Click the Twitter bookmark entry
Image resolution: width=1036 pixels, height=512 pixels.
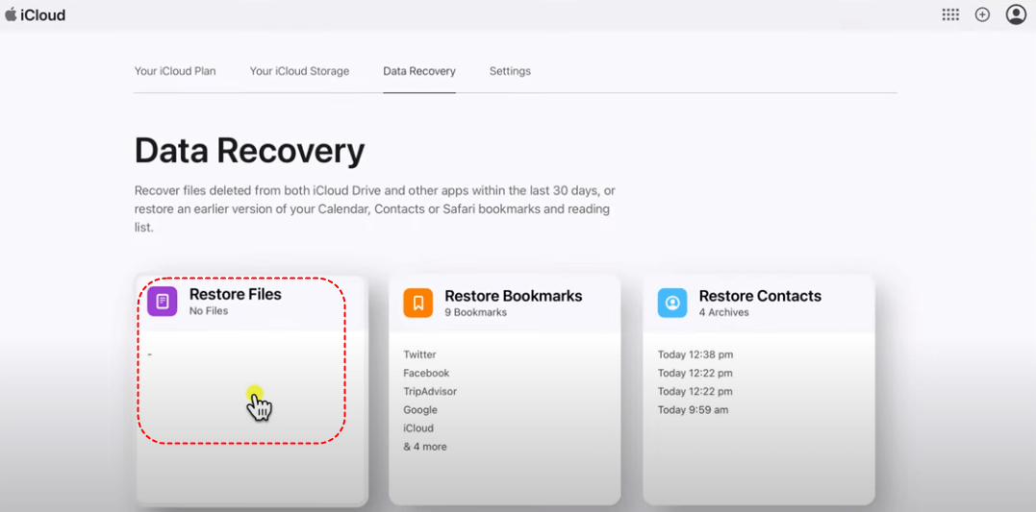click(419, 354)
